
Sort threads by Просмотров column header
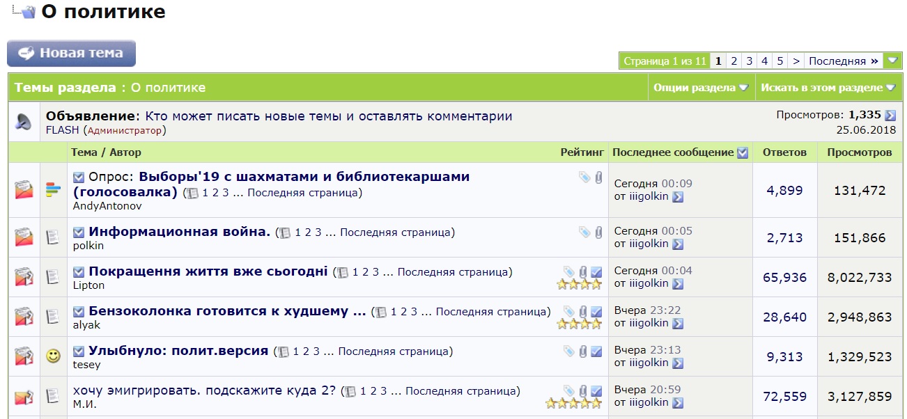tap(859, 152)
